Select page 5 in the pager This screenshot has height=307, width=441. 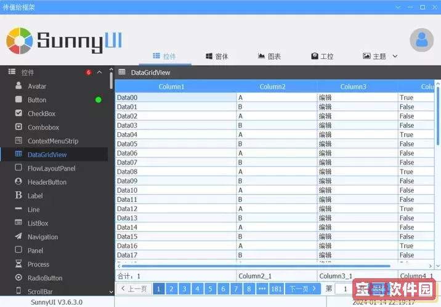pos(210,289)
